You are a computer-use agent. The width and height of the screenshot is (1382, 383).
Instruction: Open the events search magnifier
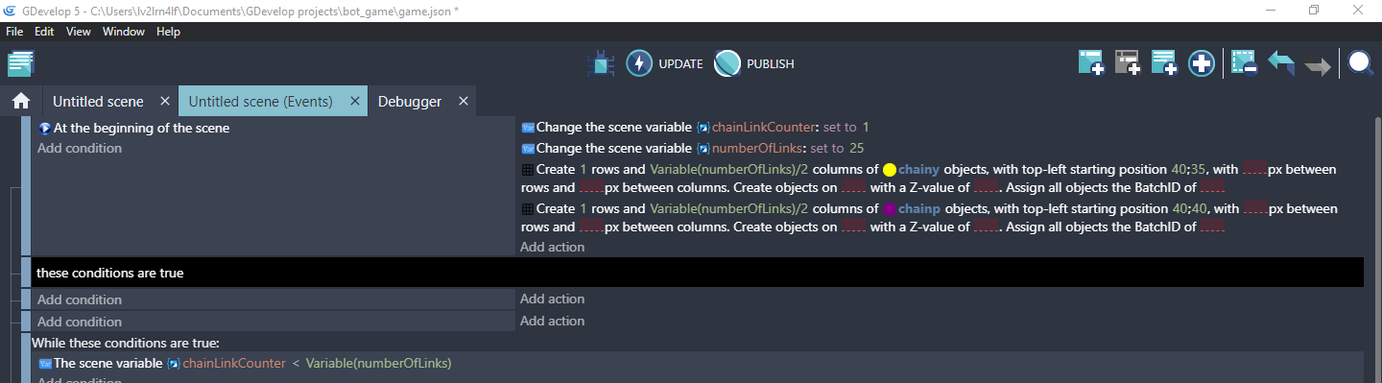(1360, 63)
